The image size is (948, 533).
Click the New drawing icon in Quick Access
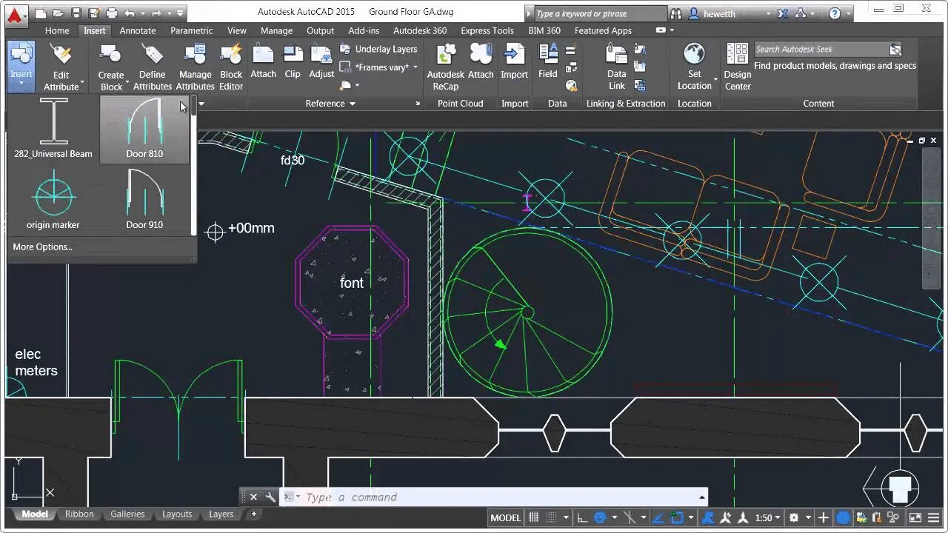tap(41, 13)
